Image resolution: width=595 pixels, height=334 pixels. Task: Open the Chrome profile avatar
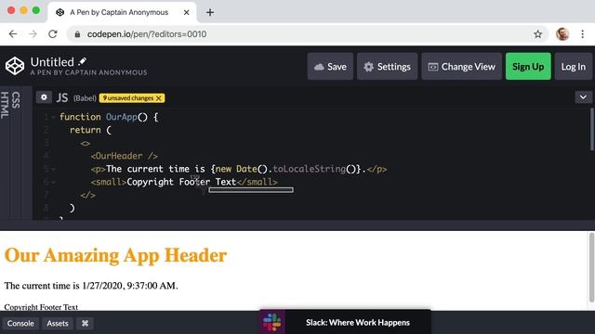[x=562, y=34]
